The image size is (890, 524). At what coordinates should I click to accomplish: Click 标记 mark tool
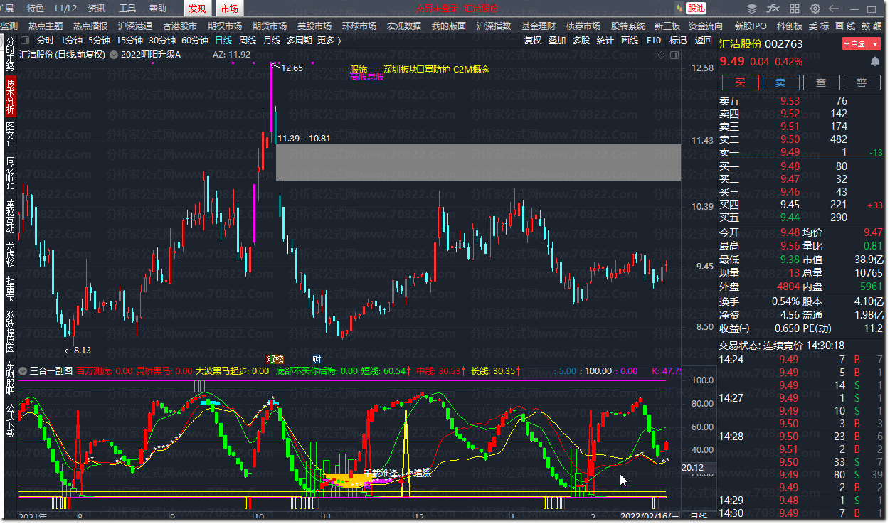point(678,41)
